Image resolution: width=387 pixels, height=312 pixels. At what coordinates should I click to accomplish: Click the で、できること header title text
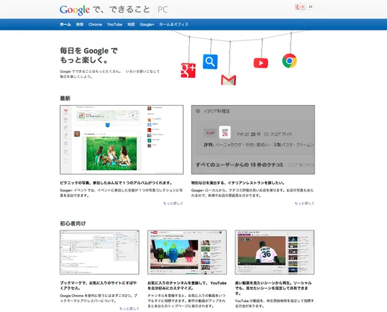(x=121, y=10)
